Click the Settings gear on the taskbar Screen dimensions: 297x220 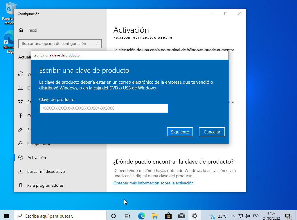[195, 216]
